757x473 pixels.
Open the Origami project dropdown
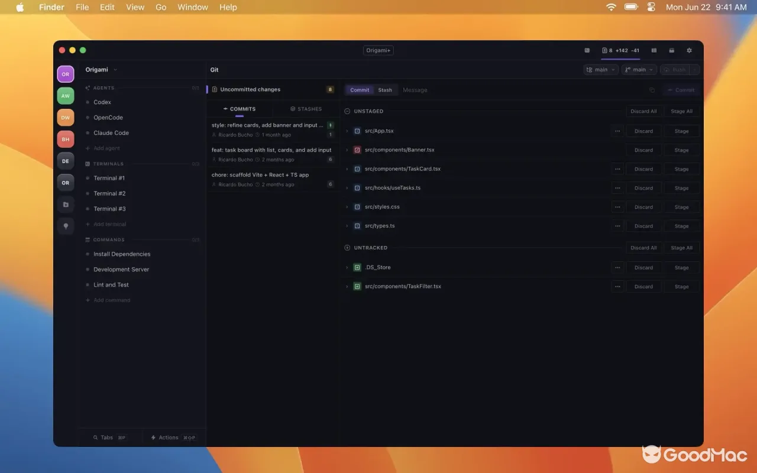(x=101, y=70)
